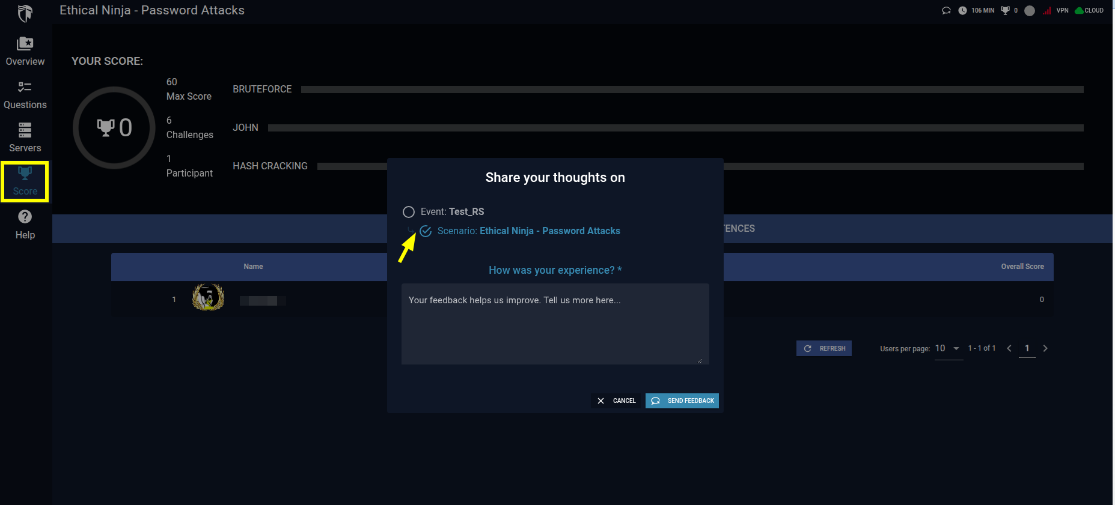The height and width of the screenshot is (505, 1115).
Task: Go to previous page with left chevron
Action: pyautogui.click(x=1009, y=348)
